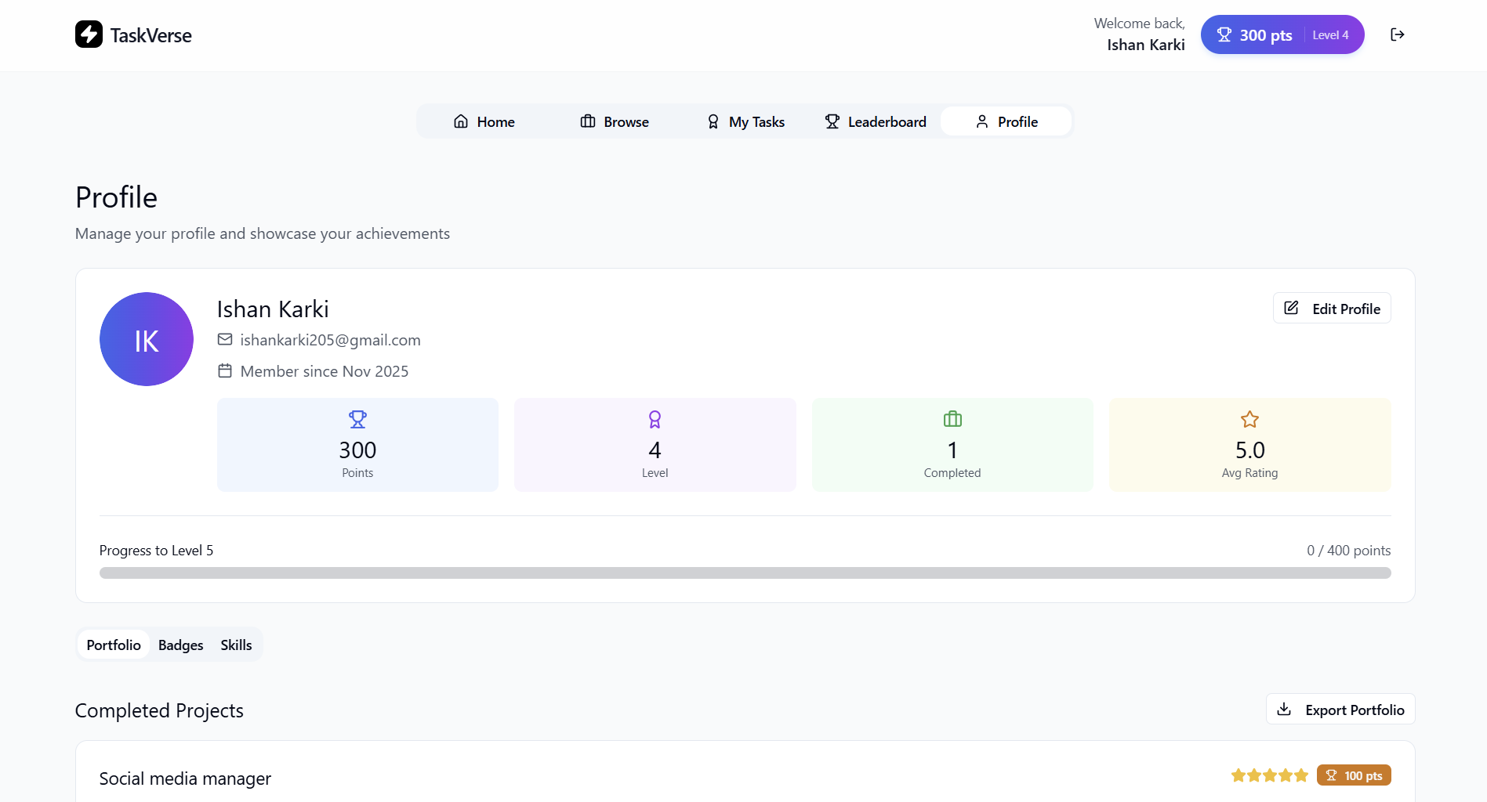Click the trophy icon in the Points card

(357, 420)
